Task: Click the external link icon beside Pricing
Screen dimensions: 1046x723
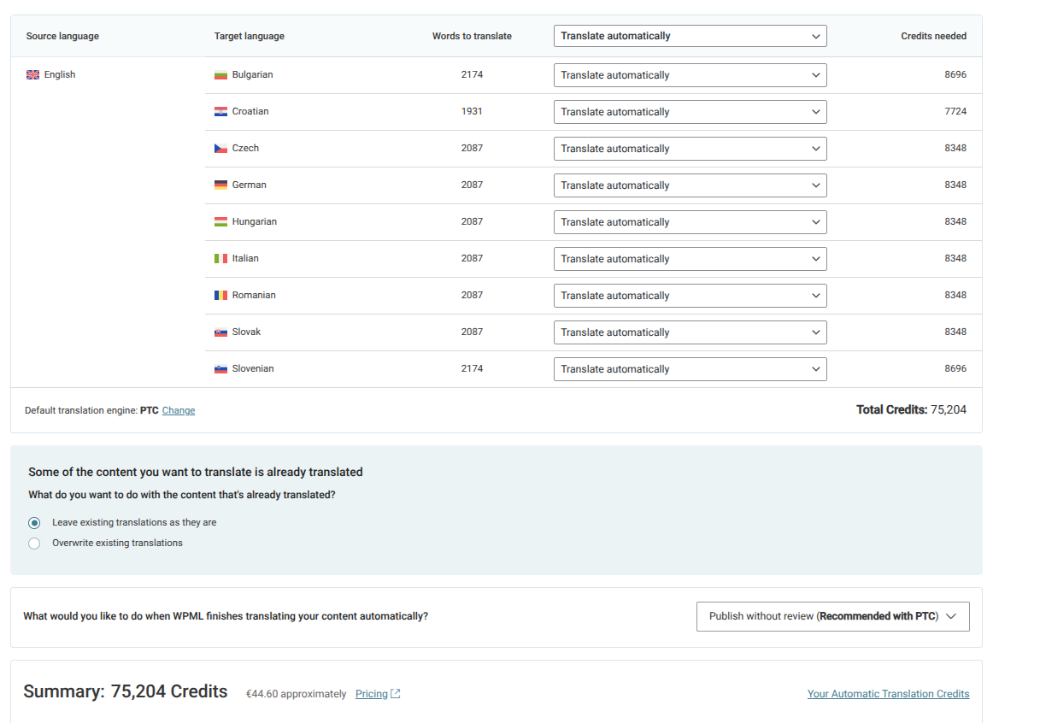Action: tap(396, 694)
